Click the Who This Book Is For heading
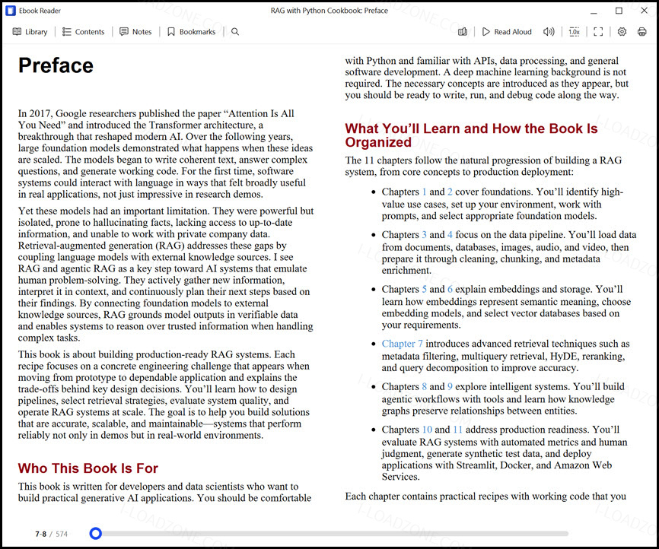 (x=88, y=468)
